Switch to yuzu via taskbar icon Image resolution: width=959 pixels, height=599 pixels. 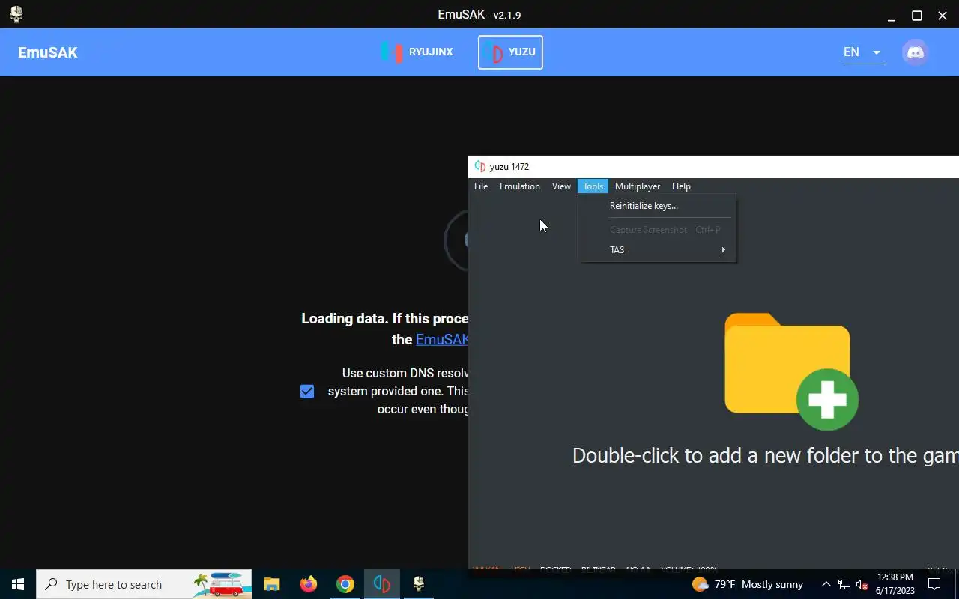pos(381,584)
